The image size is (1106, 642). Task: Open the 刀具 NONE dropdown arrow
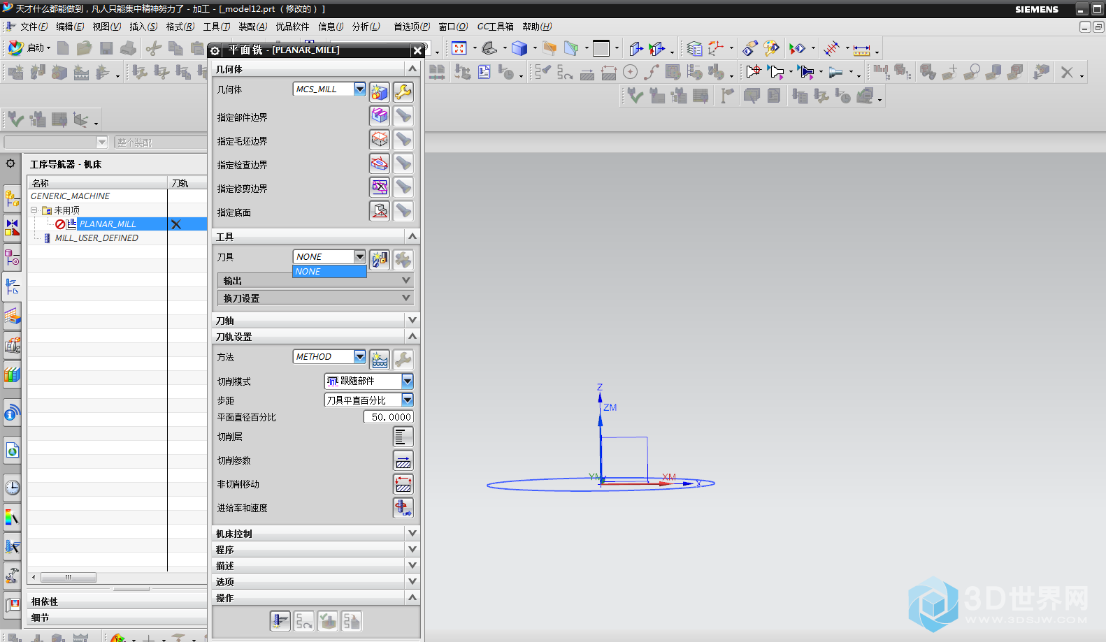pyautogui.click(x=360, y=256)
